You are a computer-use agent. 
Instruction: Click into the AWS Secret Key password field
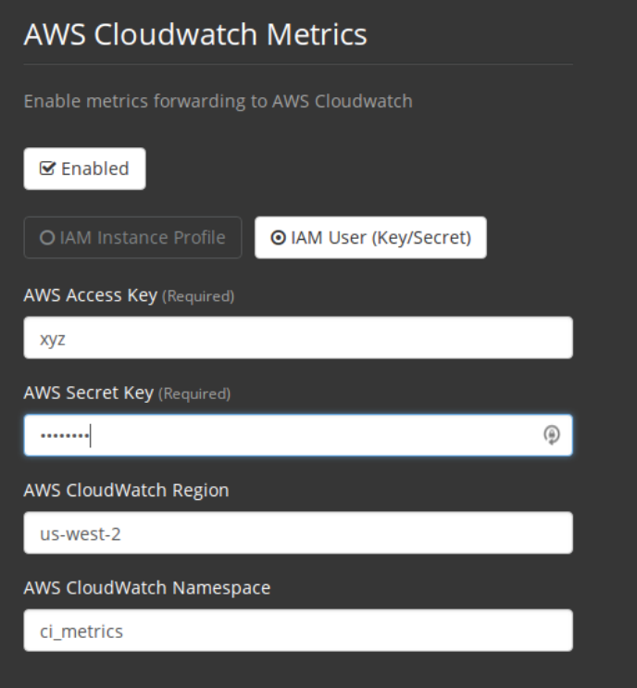[278, 435]
